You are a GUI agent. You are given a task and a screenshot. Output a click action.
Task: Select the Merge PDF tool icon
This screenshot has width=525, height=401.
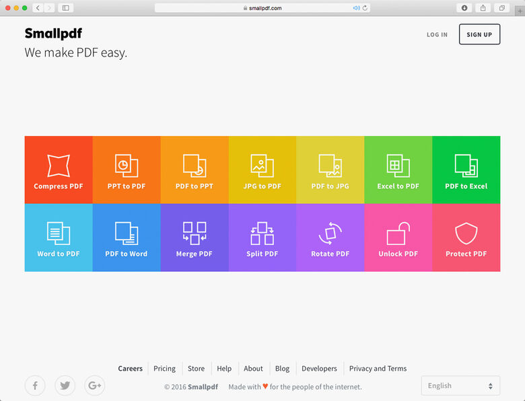(x=195, y=233)
